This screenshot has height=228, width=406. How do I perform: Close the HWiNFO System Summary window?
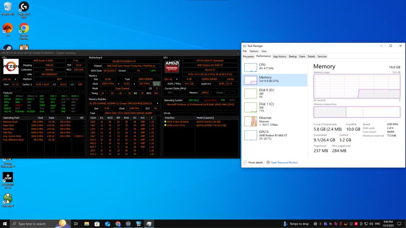click(238, 53)
